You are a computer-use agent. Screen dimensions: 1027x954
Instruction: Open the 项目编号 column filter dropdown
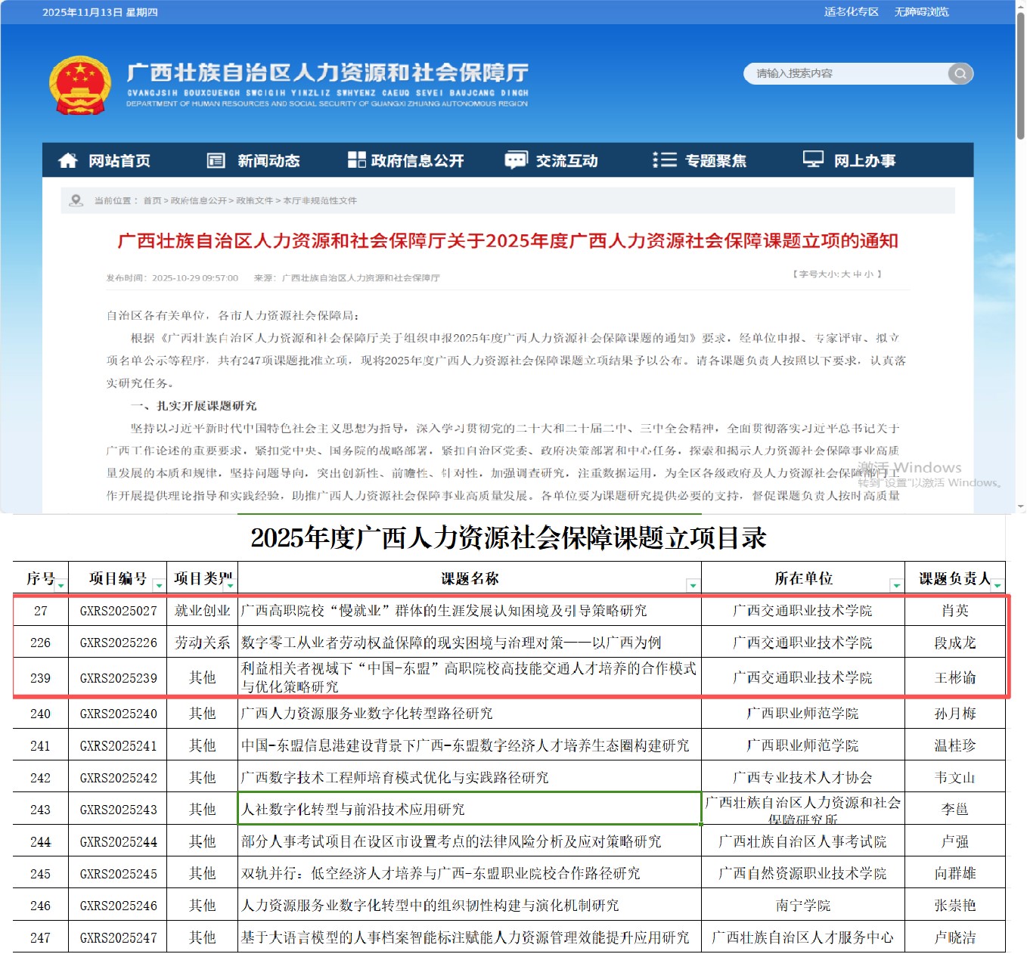click(x=159, y=585)
